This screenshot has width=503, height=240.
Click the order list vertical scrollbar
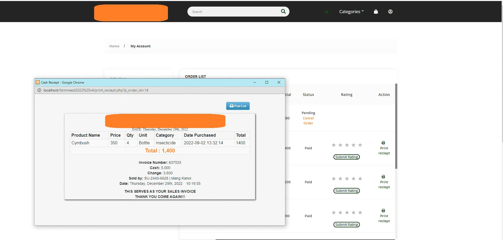[x=396, y=126]
